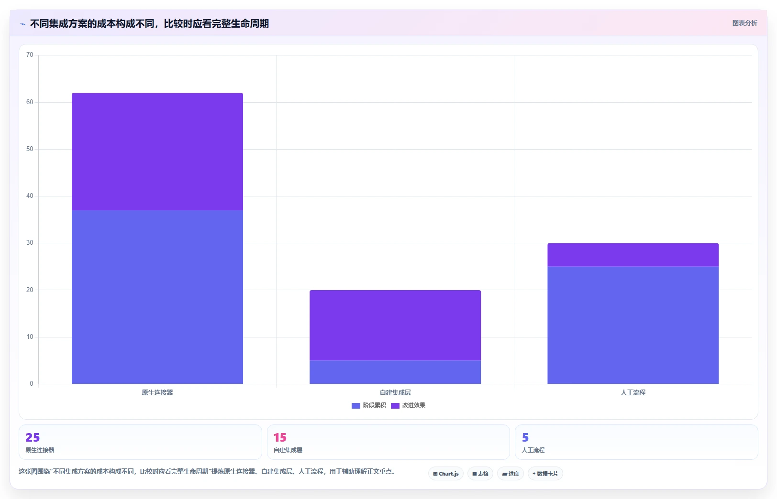Click the y-axis value 40

coord(30,196)
